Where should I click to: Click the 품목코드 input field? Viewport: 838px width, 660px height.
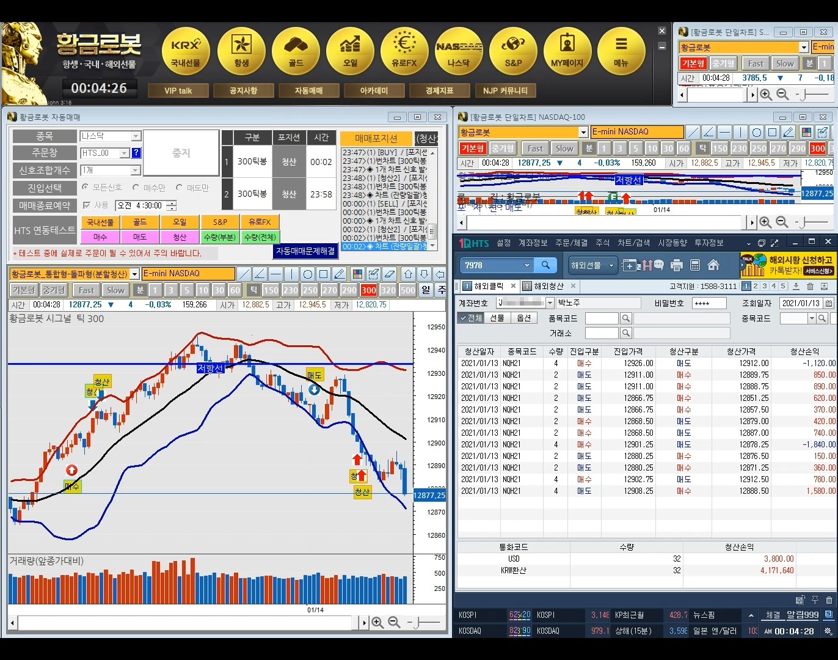coord(602,318)
